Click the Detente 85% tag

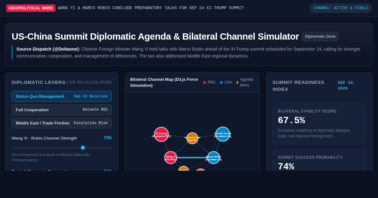click(x=95, y=110)
